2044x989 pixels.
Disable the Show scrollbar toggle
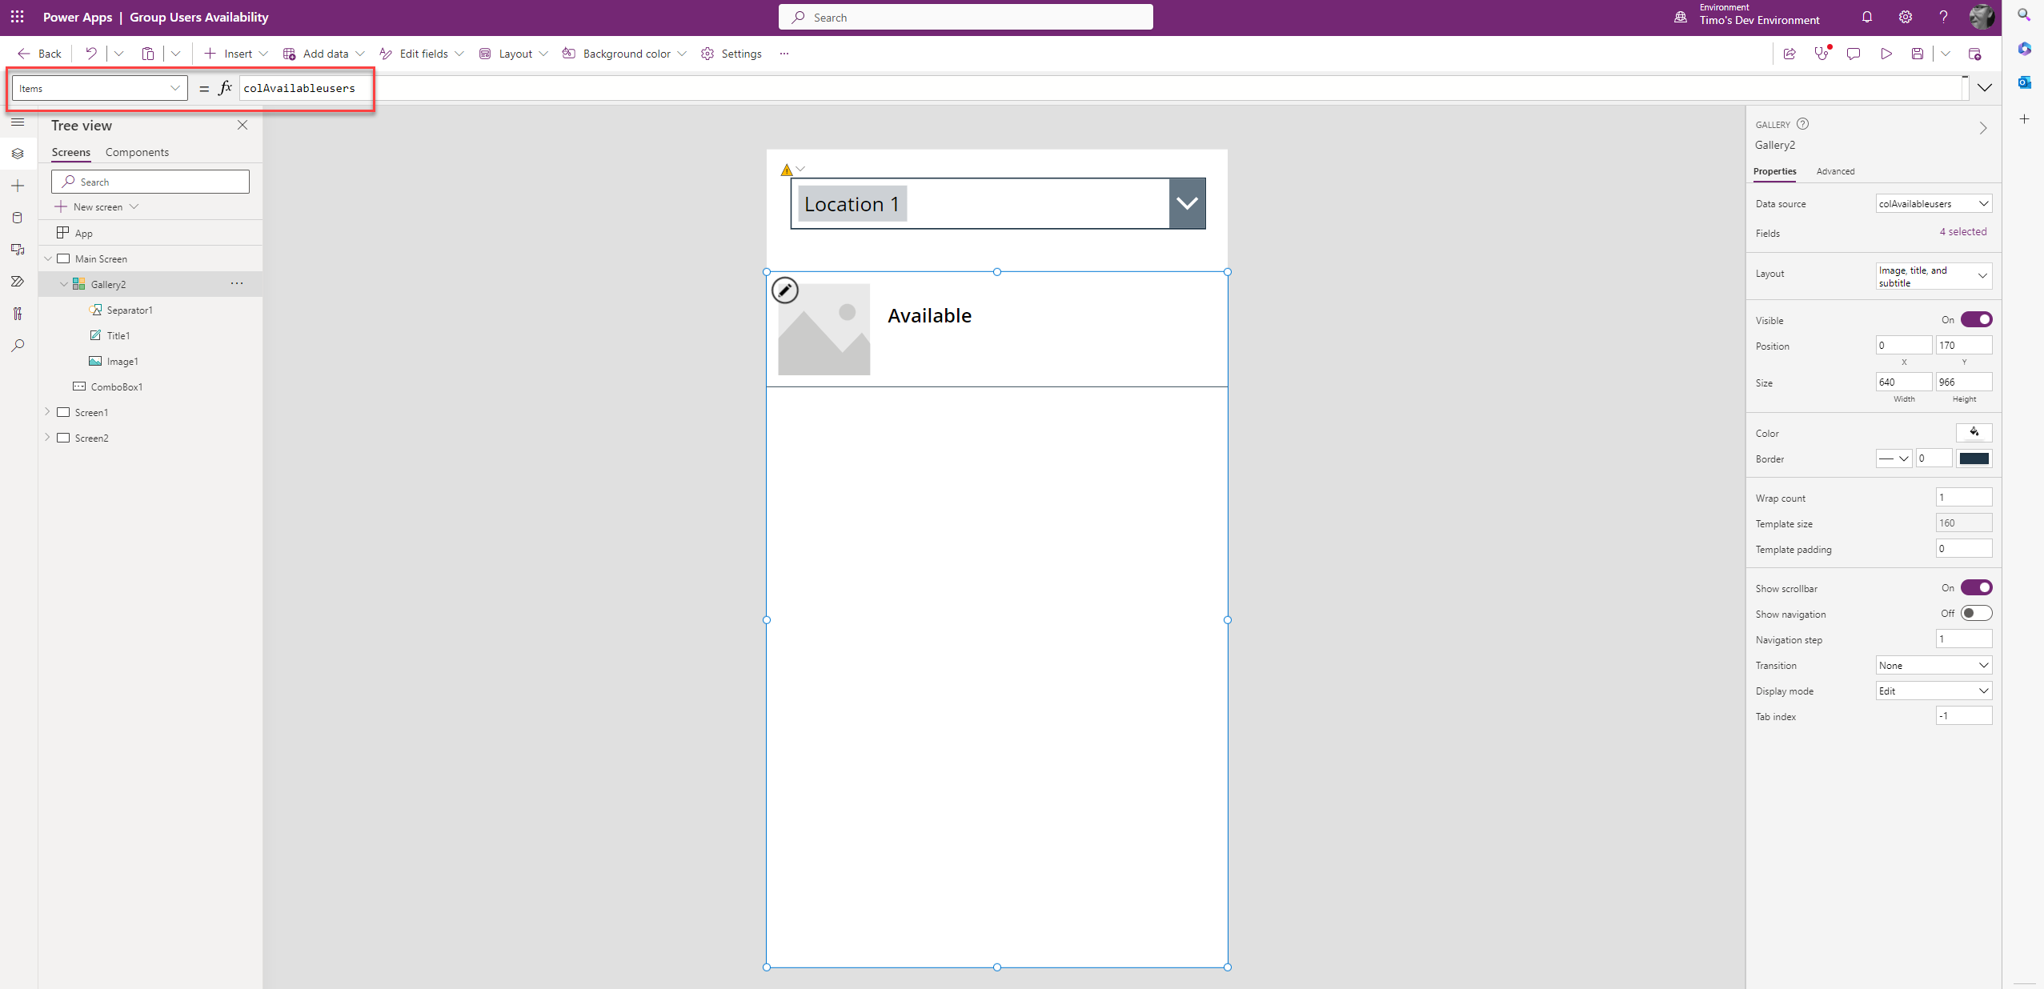click(x=1976, y=588)
